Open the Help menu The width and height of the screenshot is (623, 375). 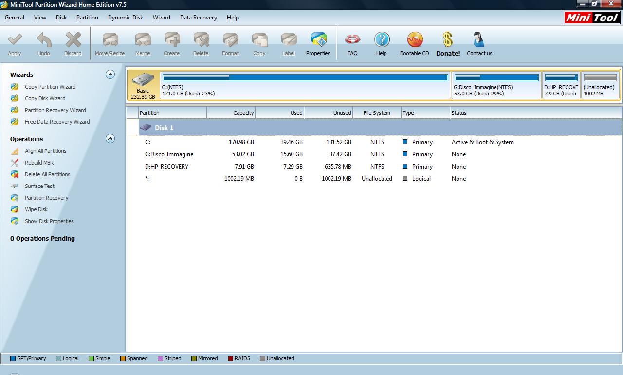(233, 18)
